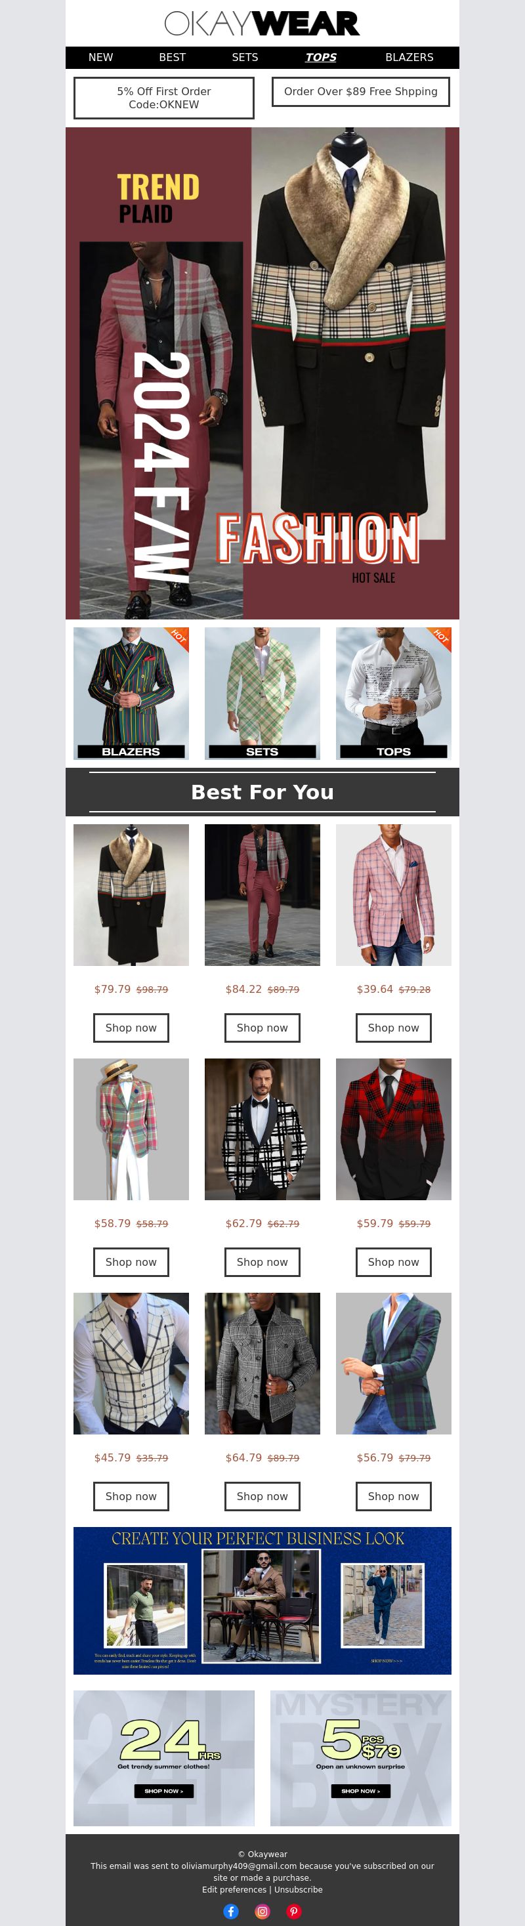Open the NEW navigation item
Screen dimensions: 525x1926
click(101, 58)
